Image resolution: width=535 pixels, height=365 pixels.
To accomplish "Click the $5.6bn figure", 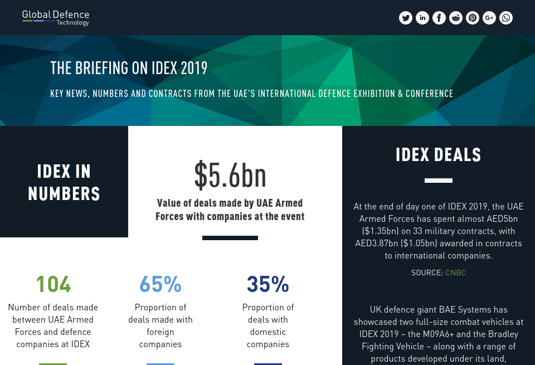I will click(x=230, y=176).
